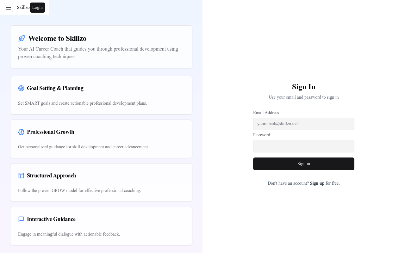This screenshot has height=253, width=405.
Task: Focus the Password input field
Action: [304, 146]
